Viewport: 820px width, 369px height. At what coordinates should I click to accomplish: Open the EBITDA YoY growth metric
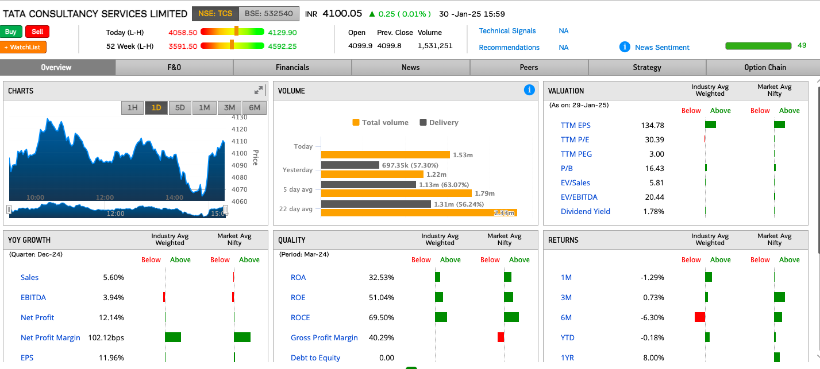pos(33,297)
